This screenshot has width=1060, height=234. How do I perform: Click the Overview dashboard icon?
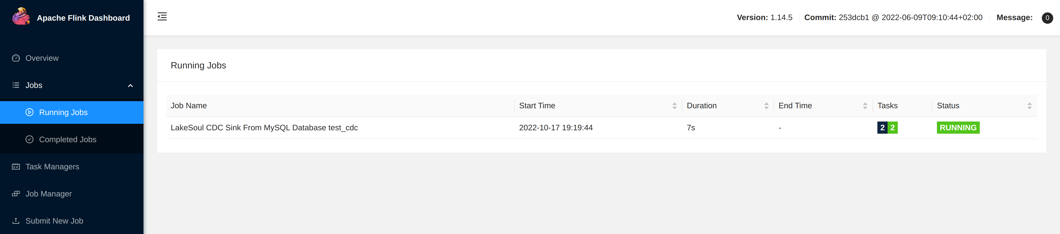click(x=16, y=58)
